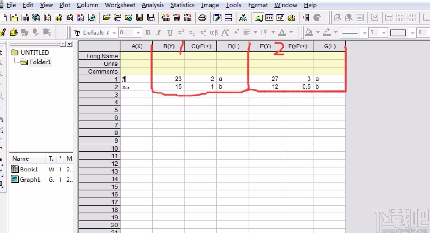Create a new Excel workbook

36,18
